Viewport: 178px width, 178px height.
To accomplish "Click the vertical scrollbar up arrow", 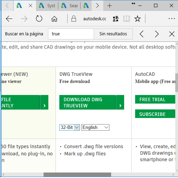I will point(177,44).
